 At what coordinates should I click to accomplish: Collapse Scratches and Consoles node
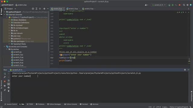[x=4, y=47]
